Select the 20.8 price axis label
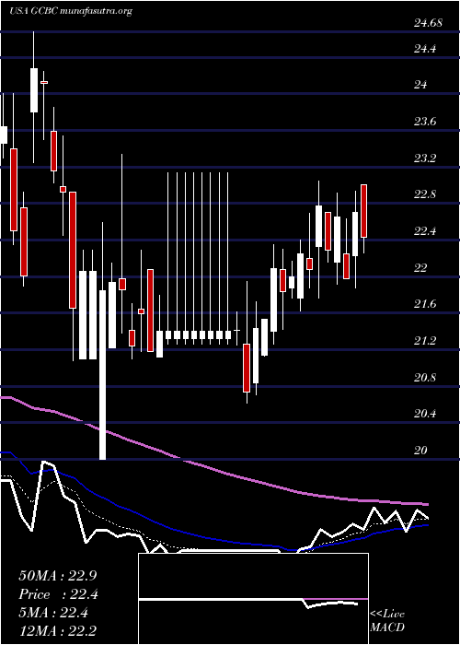Viewport: 460px width, 645px height. (x=425, y=378)
